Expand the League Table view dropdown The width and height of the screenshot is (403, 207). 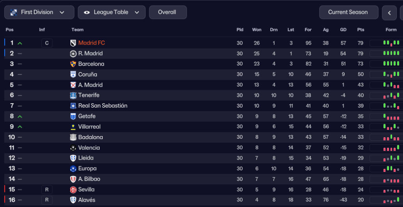pos(111,12)
